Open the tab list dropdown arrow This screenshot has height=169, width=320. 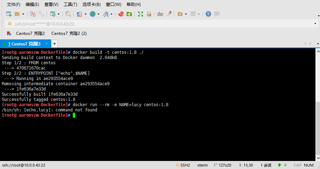tap(318, 44)
